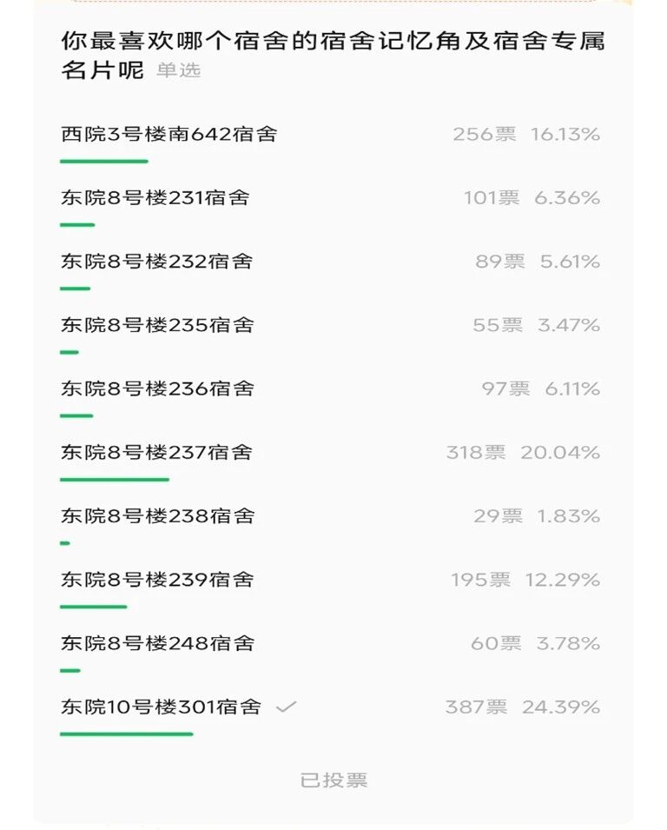Click the green progress bar under 东院8号楼237宿舍

(x=115, y=479)
